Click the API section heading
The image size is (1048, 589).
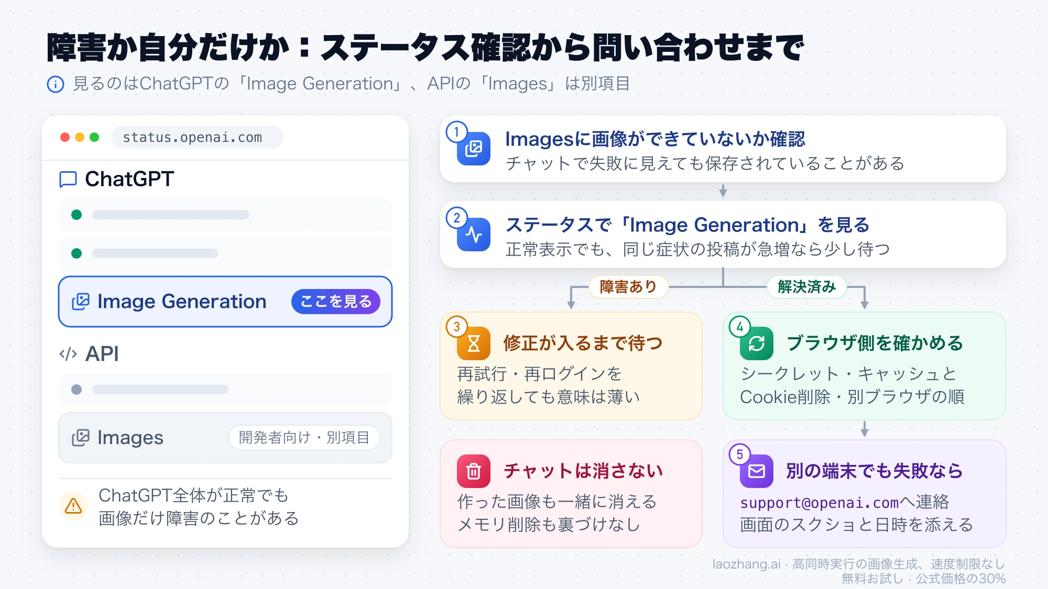click(102, 354)
